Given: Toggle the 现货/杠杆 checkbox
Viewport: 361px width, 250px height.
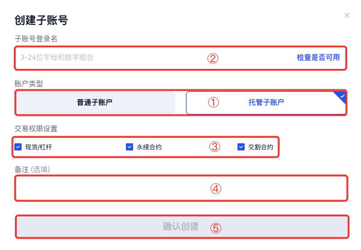Looking at the screenshot, I should pos(19,146).
